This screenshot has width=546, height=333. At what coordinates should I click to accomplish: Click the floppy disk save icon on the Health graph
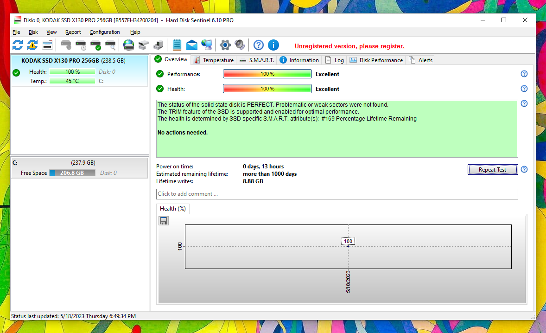[x=164, y=220]
